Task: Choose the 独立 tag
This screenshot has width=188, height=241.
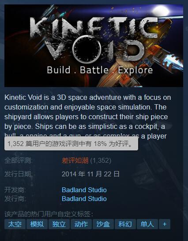Action: point(59,224)
